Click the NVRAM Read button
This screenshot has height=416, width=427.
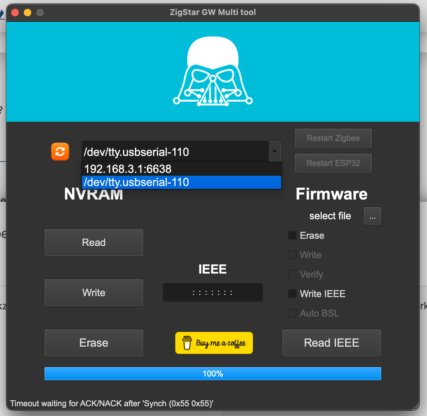(x=94, y=243)
